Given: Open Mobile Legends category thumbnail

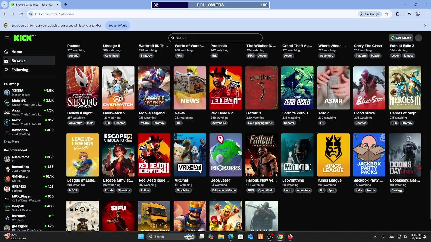Looking at the screenshot, I should point(154,88).
